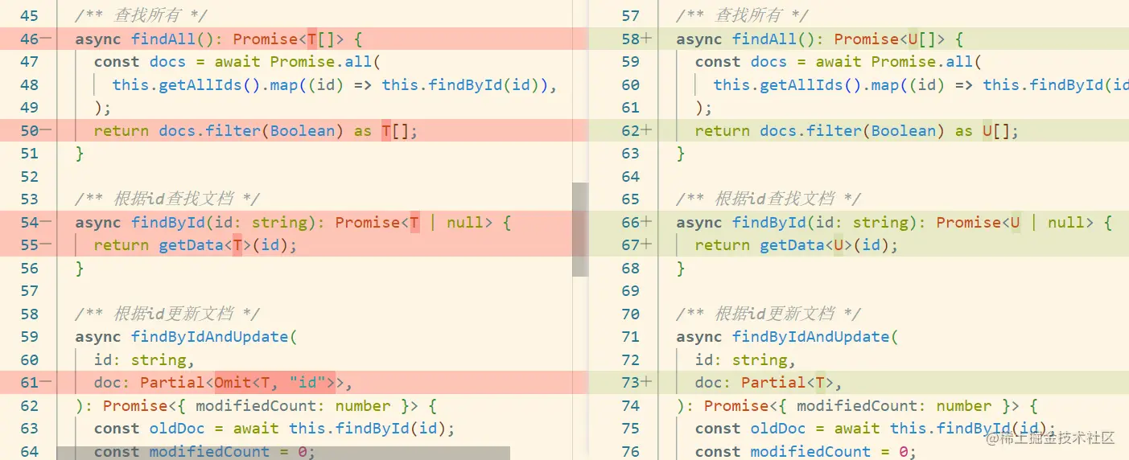Image resolution: width=1129 pixels, height=460 pixels.
Task: Click line number 74 in the gutter
Action: pyautogui.click(x=631, y=405)
